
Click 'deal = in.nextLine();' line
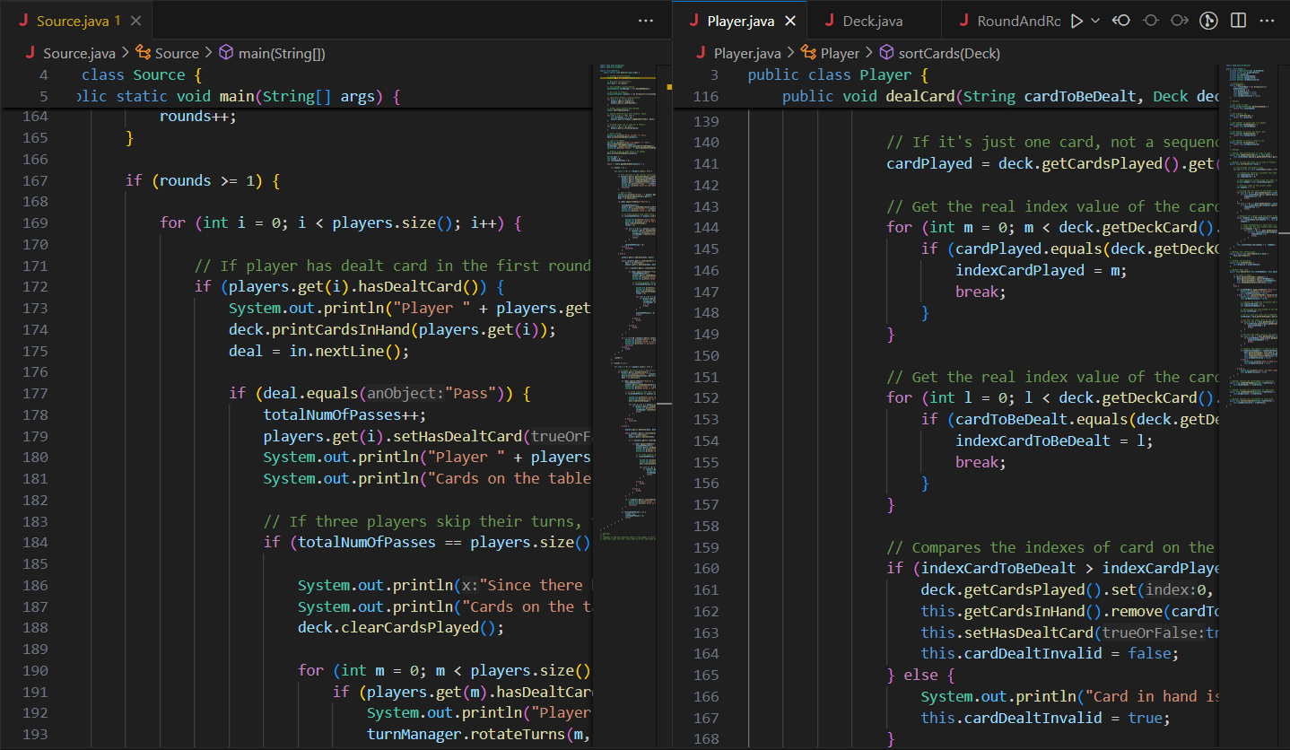(x=318, y=351)
